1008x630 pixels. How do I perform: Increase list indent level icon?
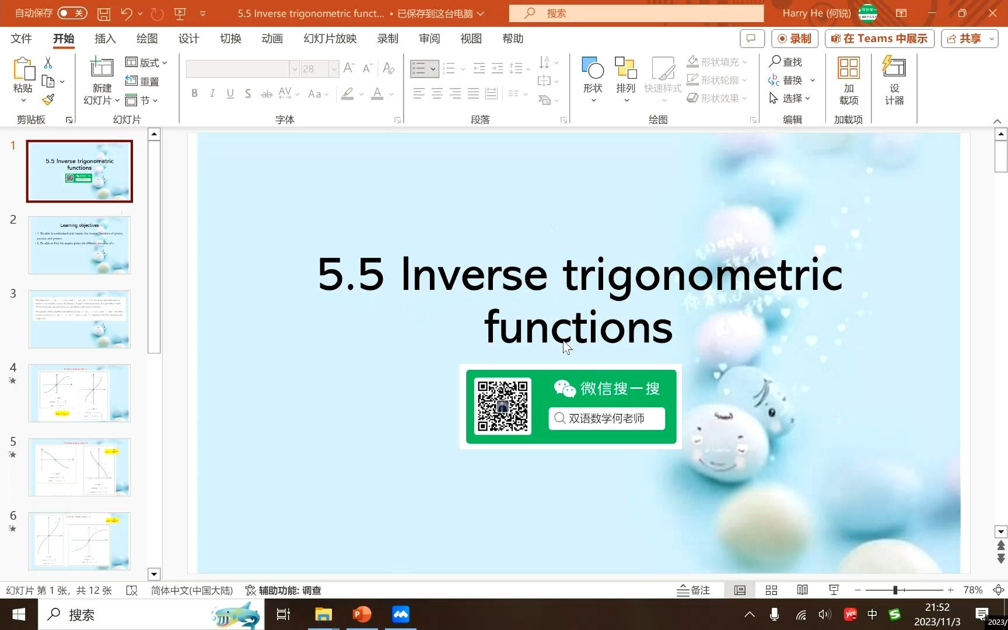(497, 68)
